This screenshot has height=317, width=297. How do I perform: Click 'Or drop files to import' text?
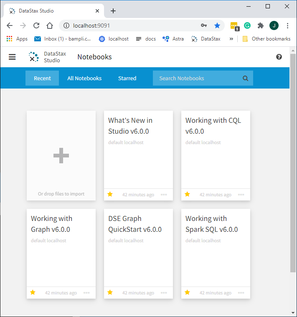(61, 194)
